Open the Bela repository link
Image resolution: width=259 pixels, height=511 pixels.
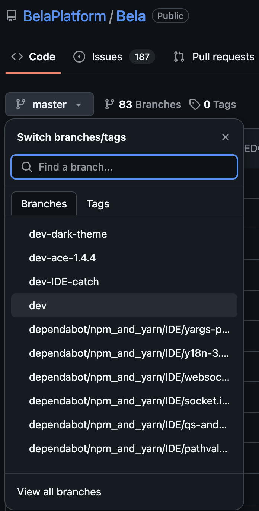pos(131,16)
